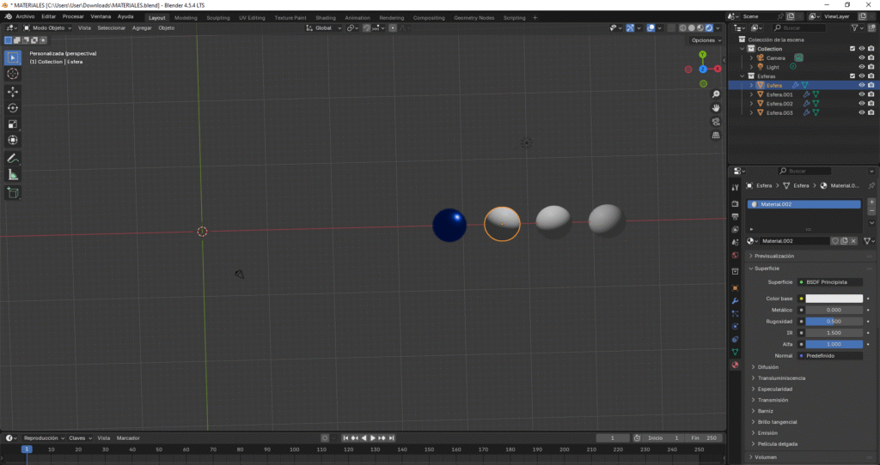The width and height of the screenshot is (880, 465).
Task: Click the Opciones button
Action: click(x=704, y=40)
